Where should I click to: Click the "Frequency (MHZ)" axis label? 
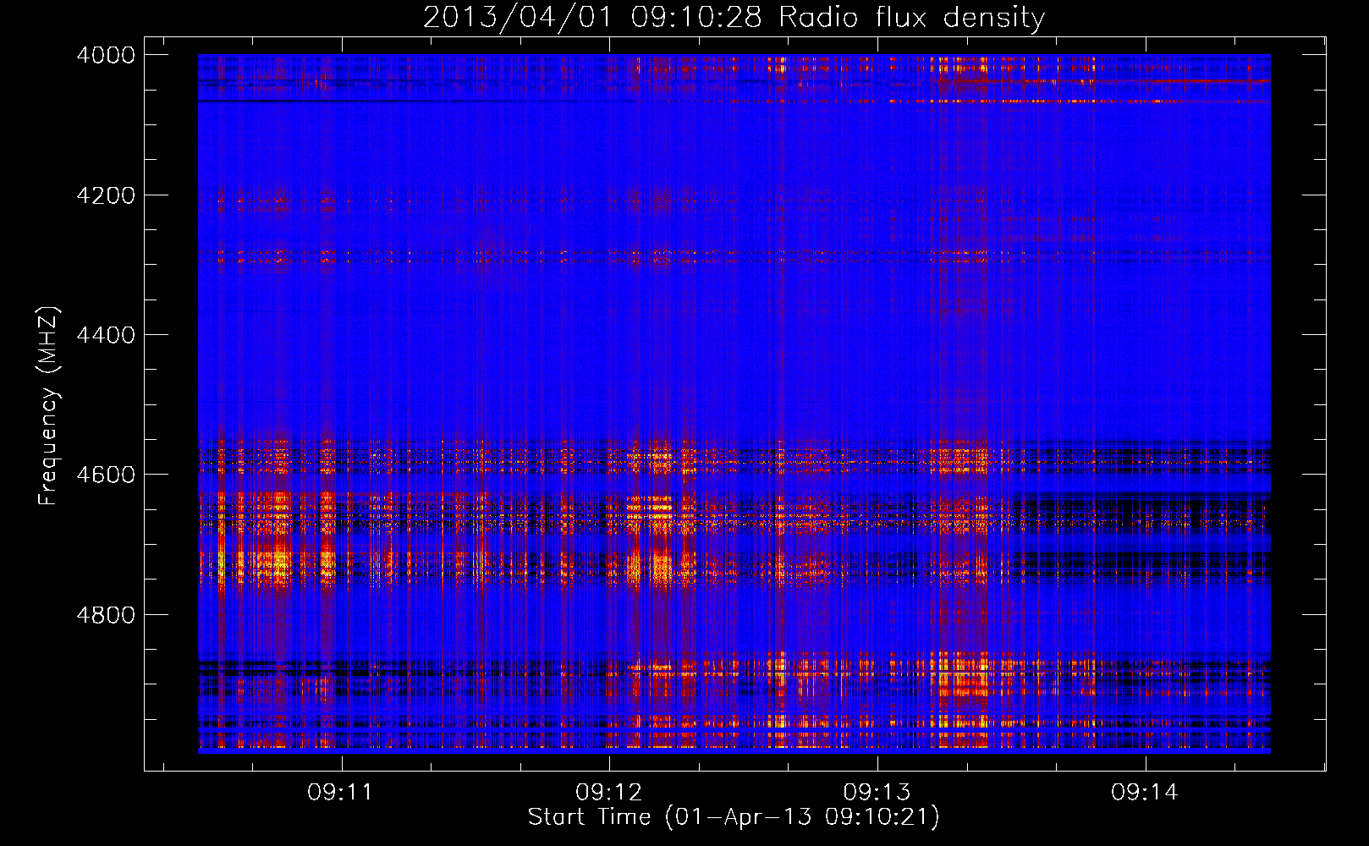pos(48,406)
